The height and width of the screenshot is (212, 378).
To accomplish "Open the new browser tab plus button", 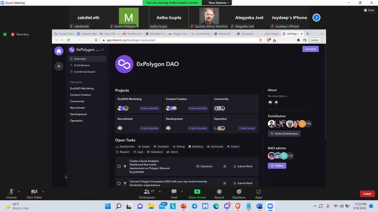I will 308,34.
